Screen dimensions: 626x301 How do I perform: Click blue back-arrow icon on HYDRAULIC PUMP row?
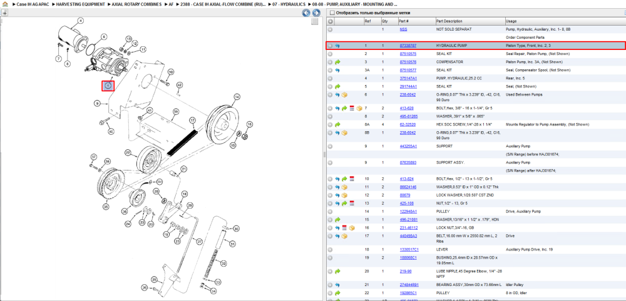click(337, 46)
